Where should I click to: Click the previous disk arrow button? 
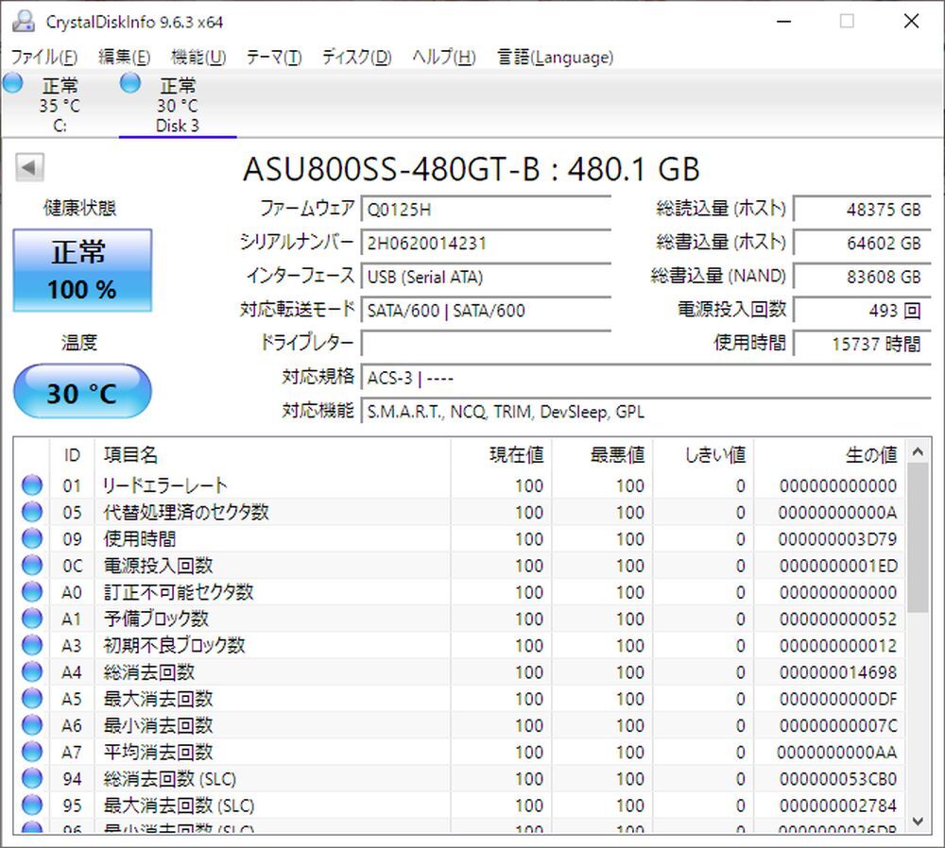tap(29, 167)
